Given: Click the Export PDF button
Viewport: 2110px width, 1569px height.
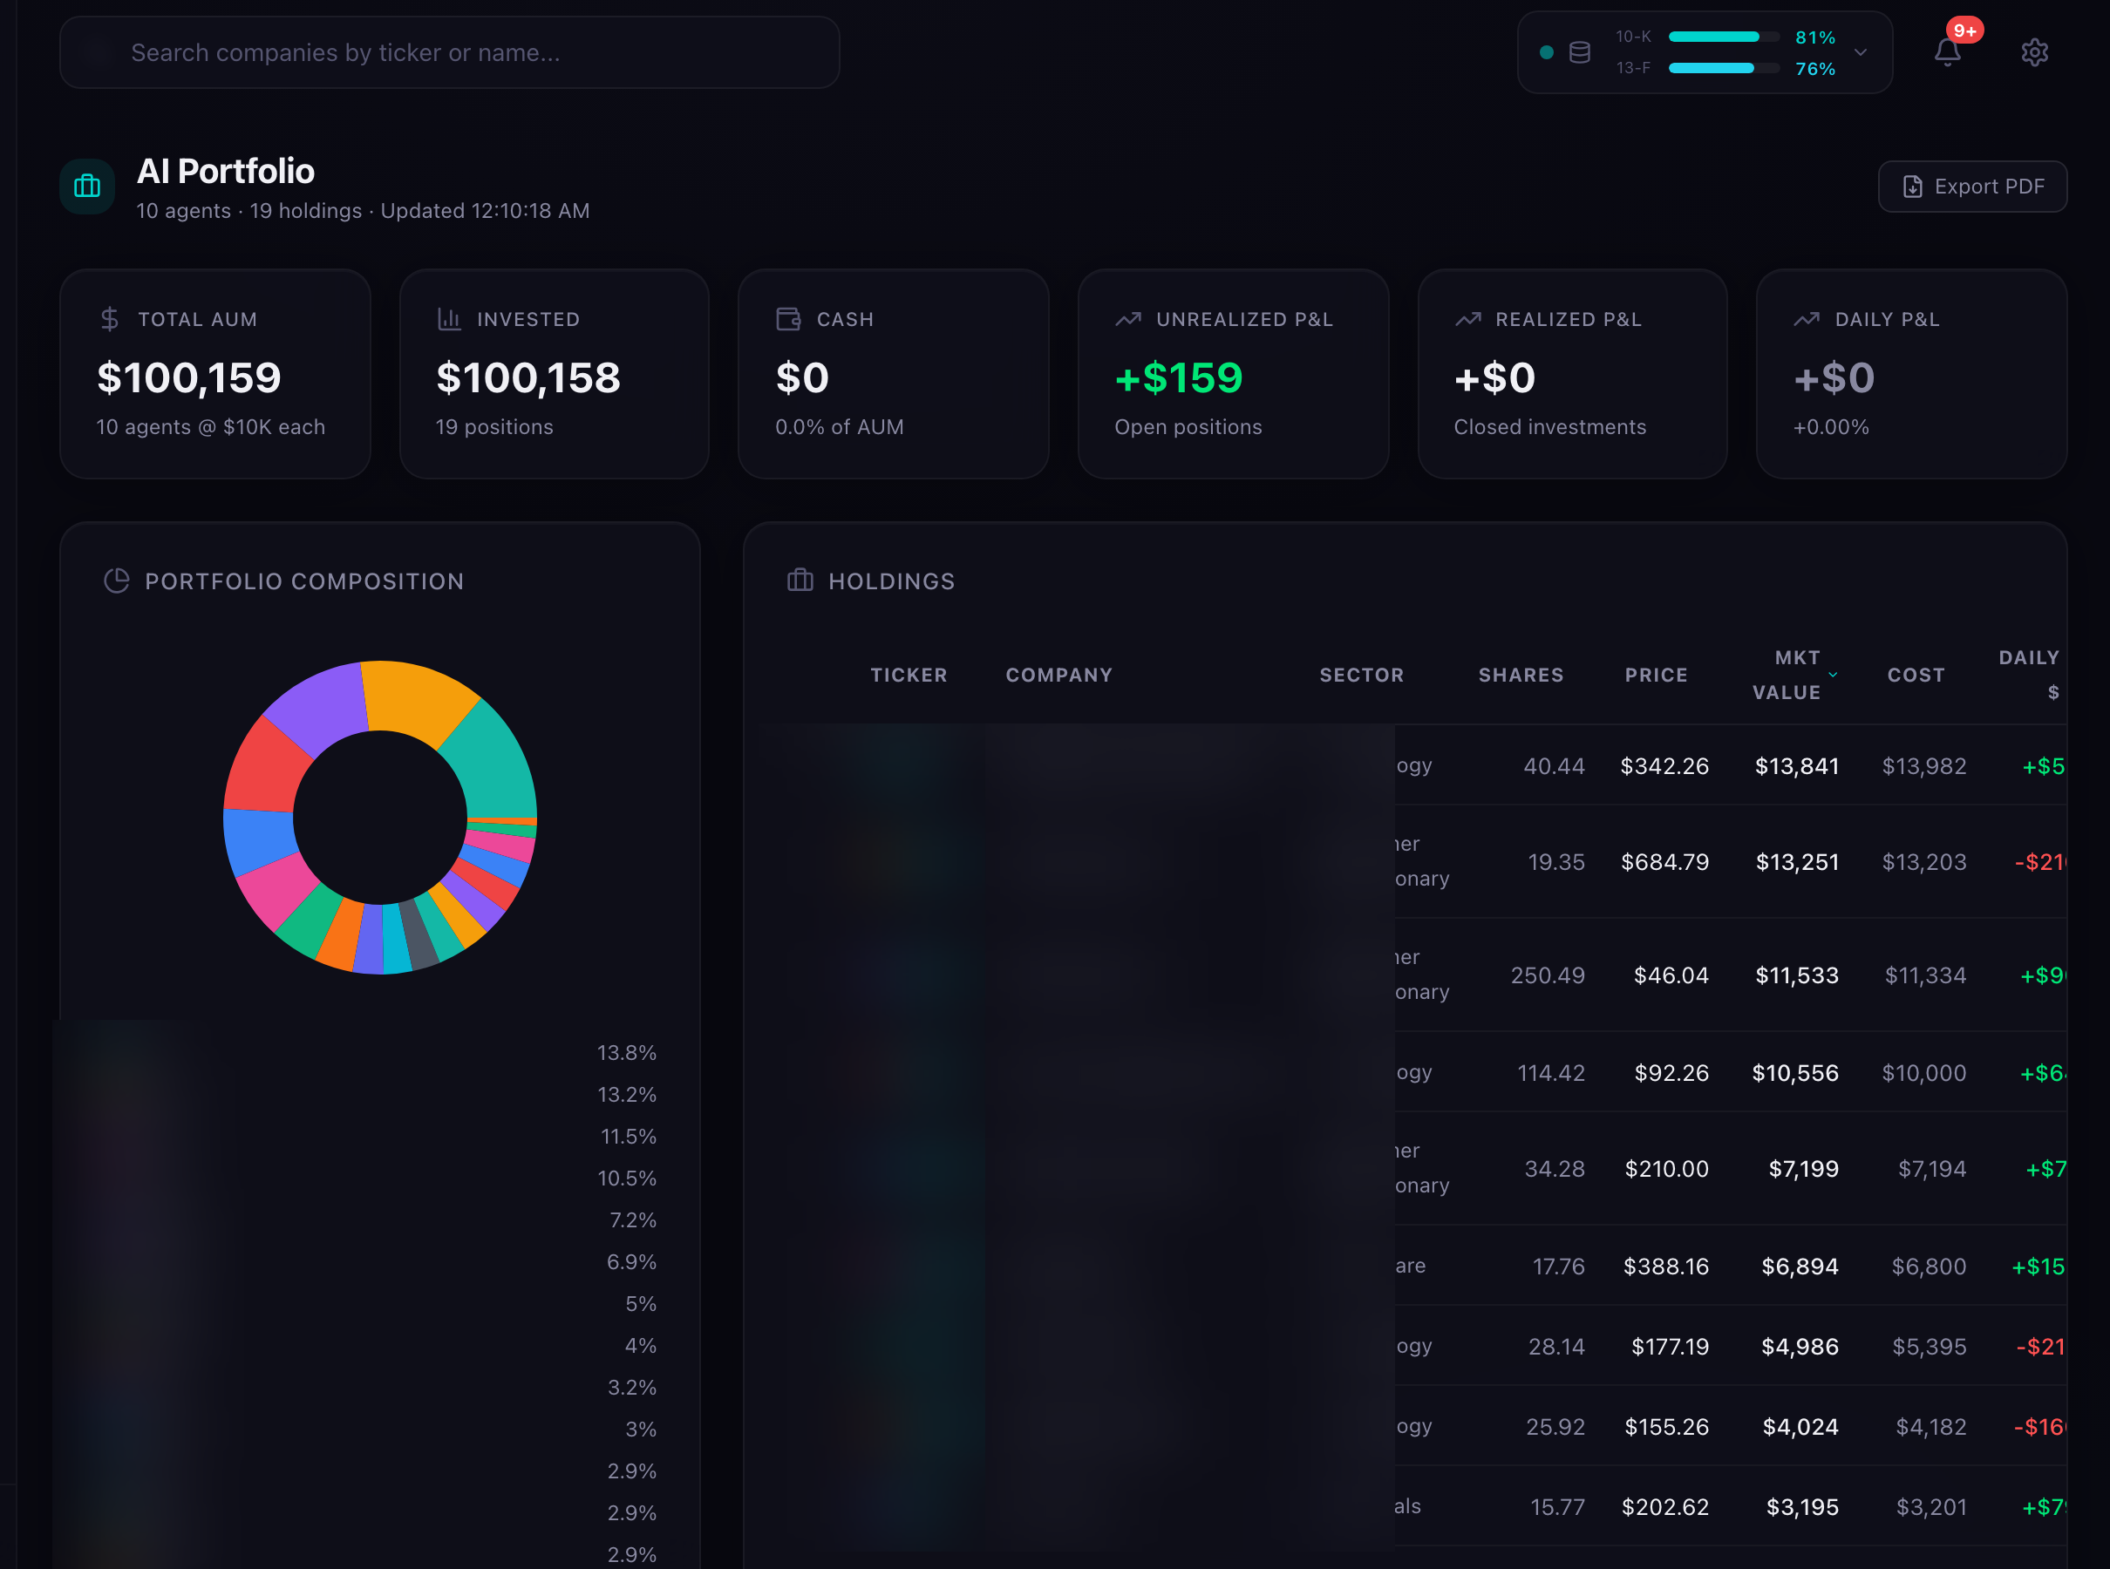Looking at the screenshot, I should click(x=1972, y=187).
